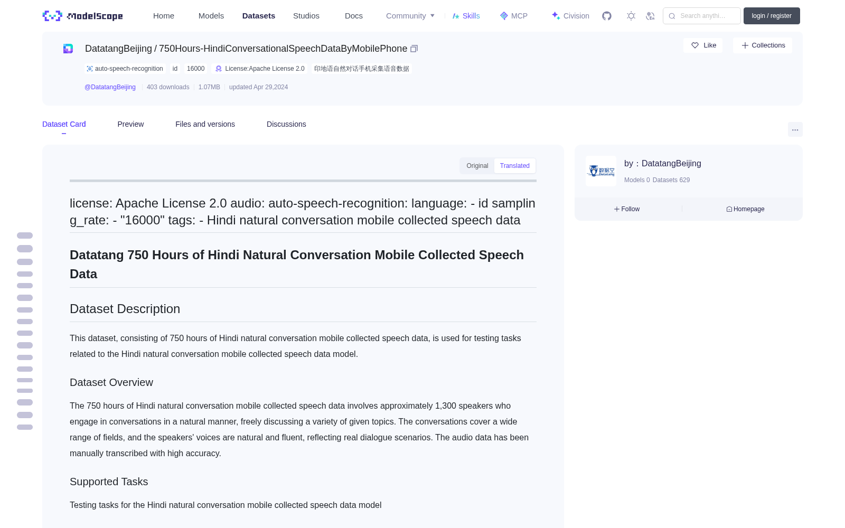845x528 pixels.
Task: Open Civision from the navigation bar
Action: click(570, 16)
